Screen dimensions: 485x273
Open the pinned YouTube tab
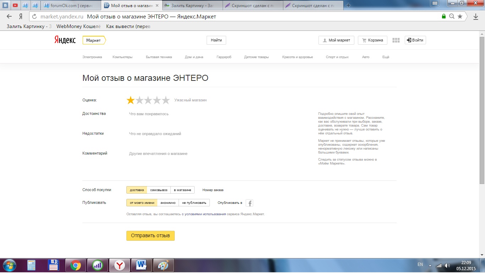click(15, 5)
